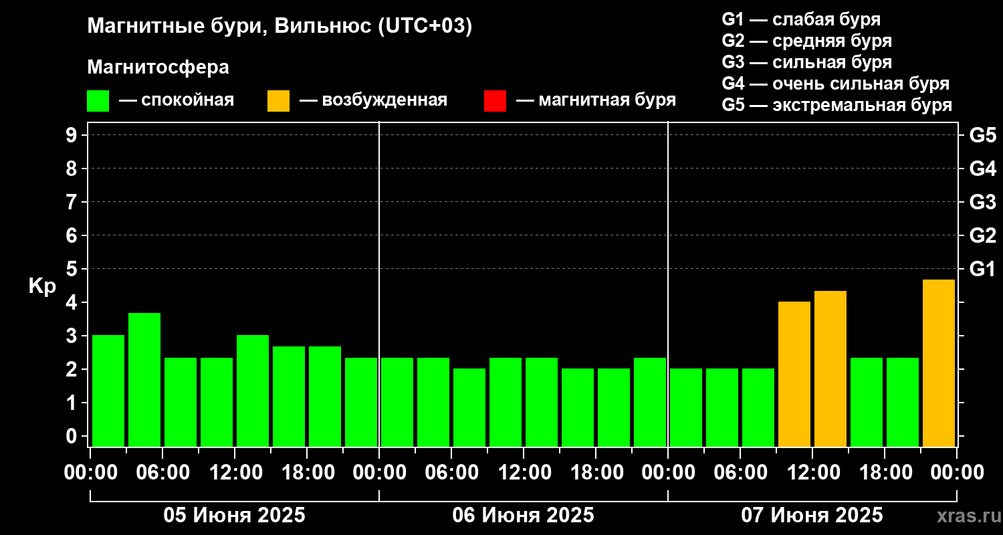Click the 'G2' right axis label
The height and width of the screenshot is (535, 1003).
click(x=982, y=235)
